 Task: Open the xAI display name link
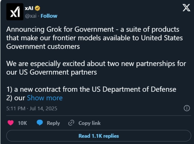tap(28, 8)
